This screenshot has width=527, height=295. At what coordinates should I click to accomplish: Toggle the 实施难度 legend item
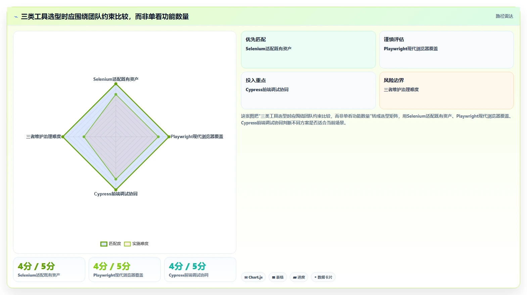click(136, 244)
